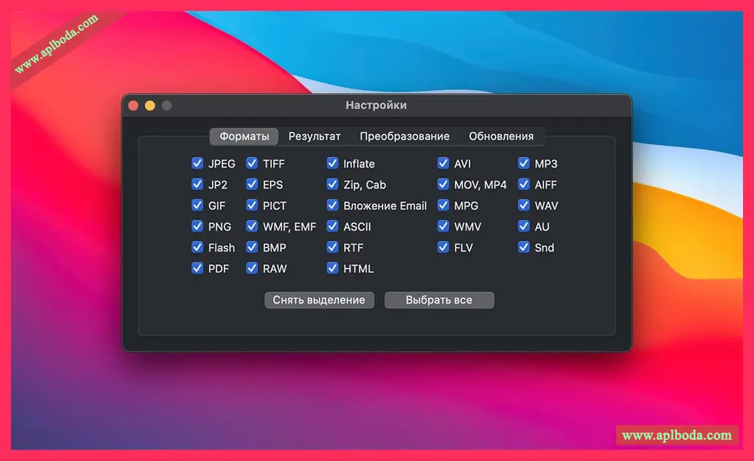Image resolution: width=754 pixels, height=461 pixels.
Task: Toggle the MP3 audio checkbox
Action: (x=523, y=163)
